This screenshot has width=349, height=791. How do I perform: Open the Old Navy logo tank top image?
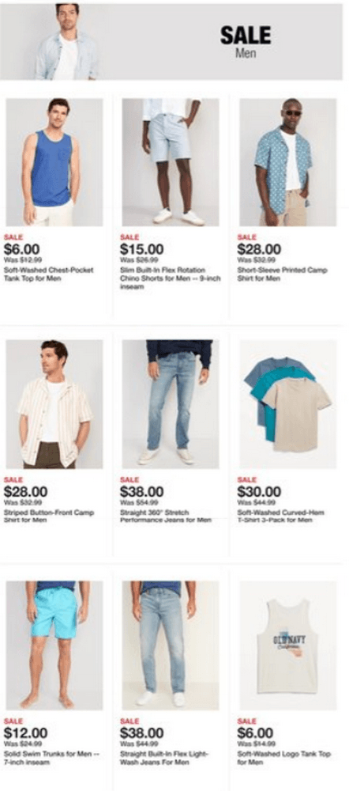(x=287, y=645)
